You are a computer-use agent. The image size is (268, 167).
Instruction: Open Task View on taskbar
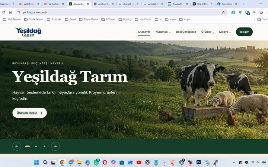pos(54,162)
